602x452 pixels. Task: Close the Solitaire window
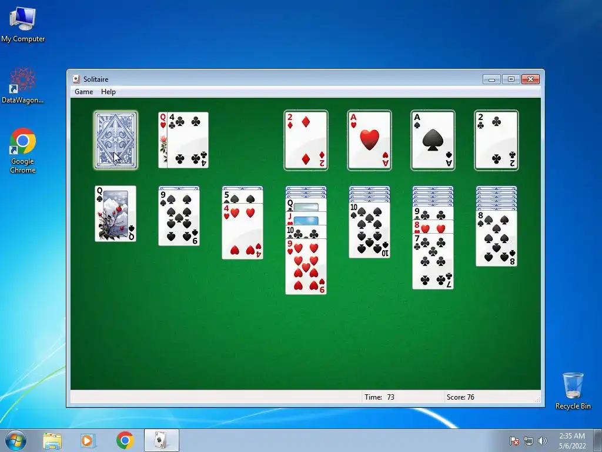coord(531,79)
